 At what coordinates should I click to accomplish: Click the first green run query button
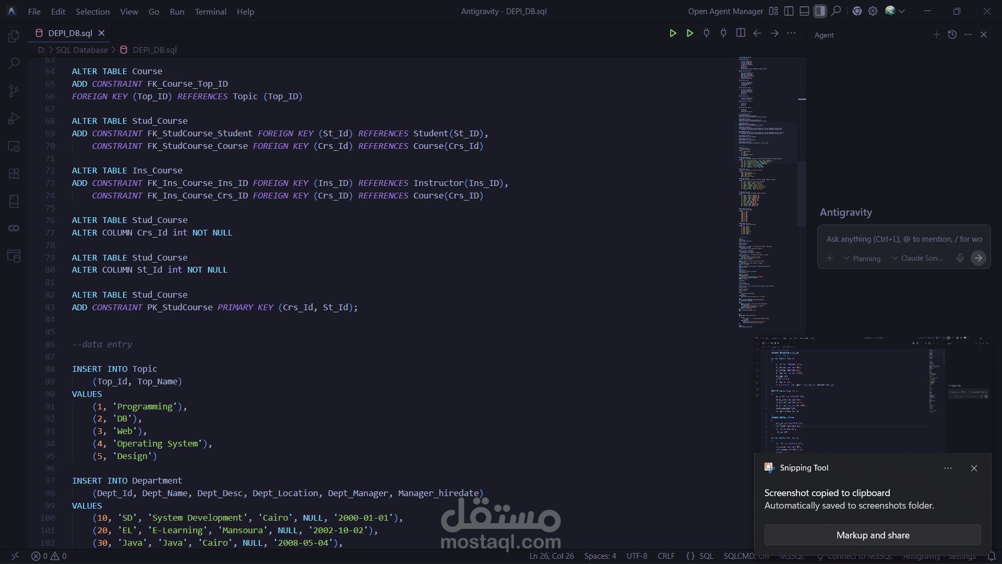point(673,33)
